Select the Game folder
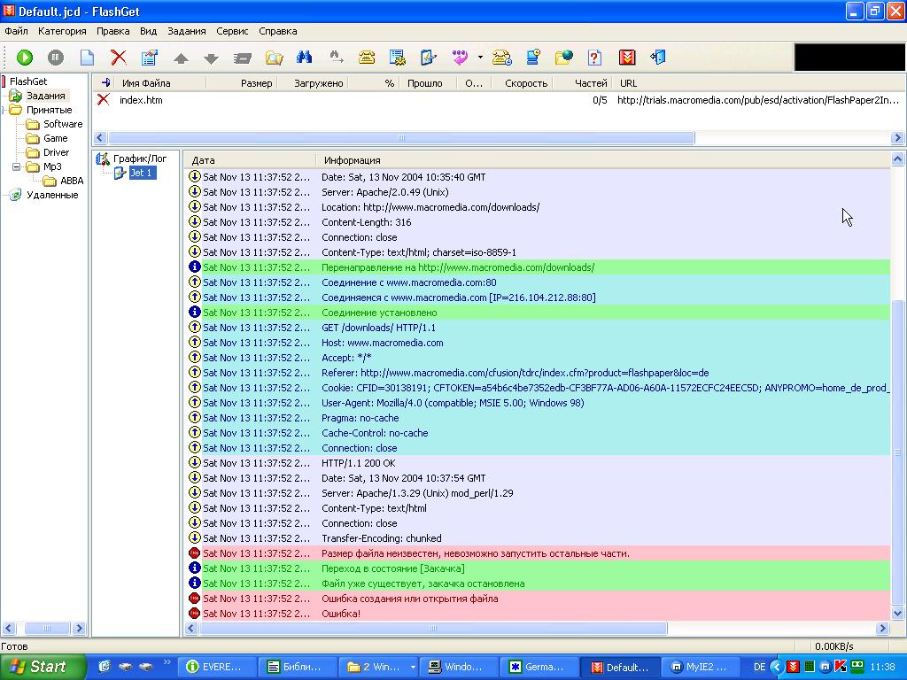This screenshot has width=907, height=680. [56, 138]
